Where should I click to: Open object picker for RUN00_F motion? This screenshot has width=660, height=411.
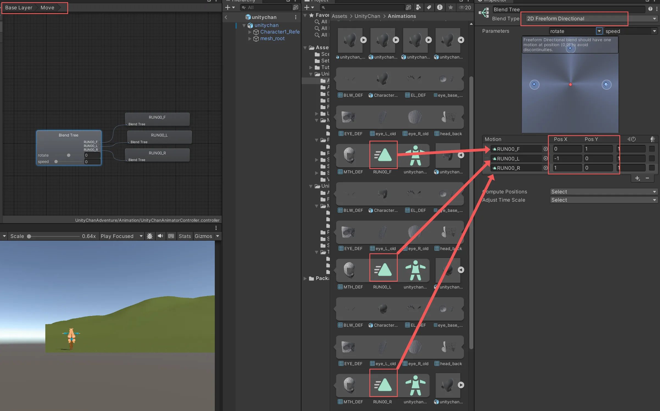coord(545,149)
